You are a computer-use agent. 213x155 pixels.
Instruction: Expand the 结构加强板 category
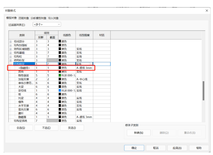[11, 45]
